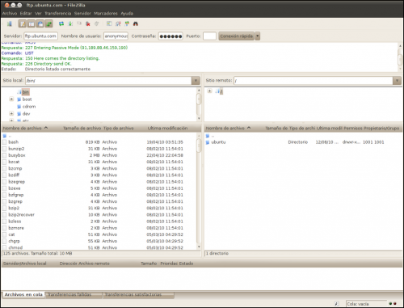Open the Ver menu
Viewport: 404px width, 308px height.
tap(38, 13)
